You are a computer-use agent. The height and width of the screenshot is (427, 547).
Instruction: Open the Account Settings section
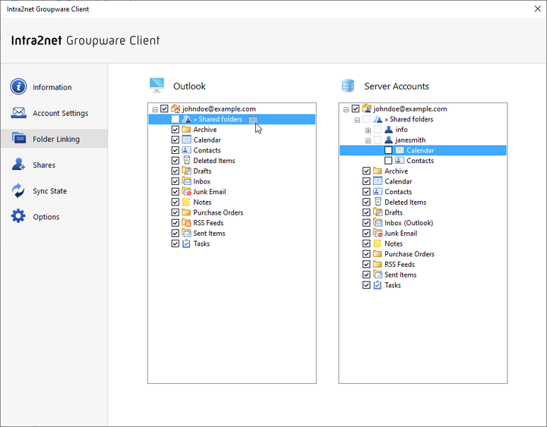(x=54, y=113)
